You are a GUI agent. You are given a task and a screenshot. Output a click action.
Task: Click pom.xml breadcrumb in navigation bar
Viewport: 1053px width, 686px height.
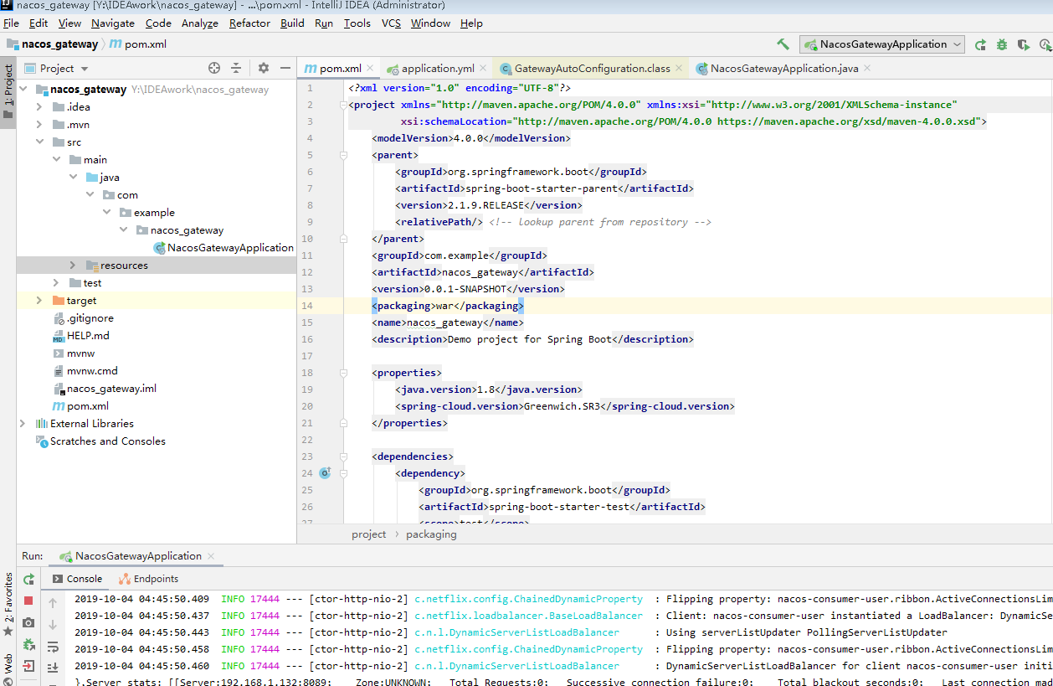point(138,44)
